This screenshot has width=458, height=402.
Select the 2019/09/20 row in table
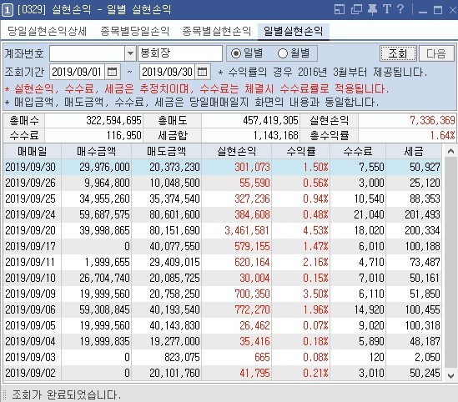coord(223,230)
